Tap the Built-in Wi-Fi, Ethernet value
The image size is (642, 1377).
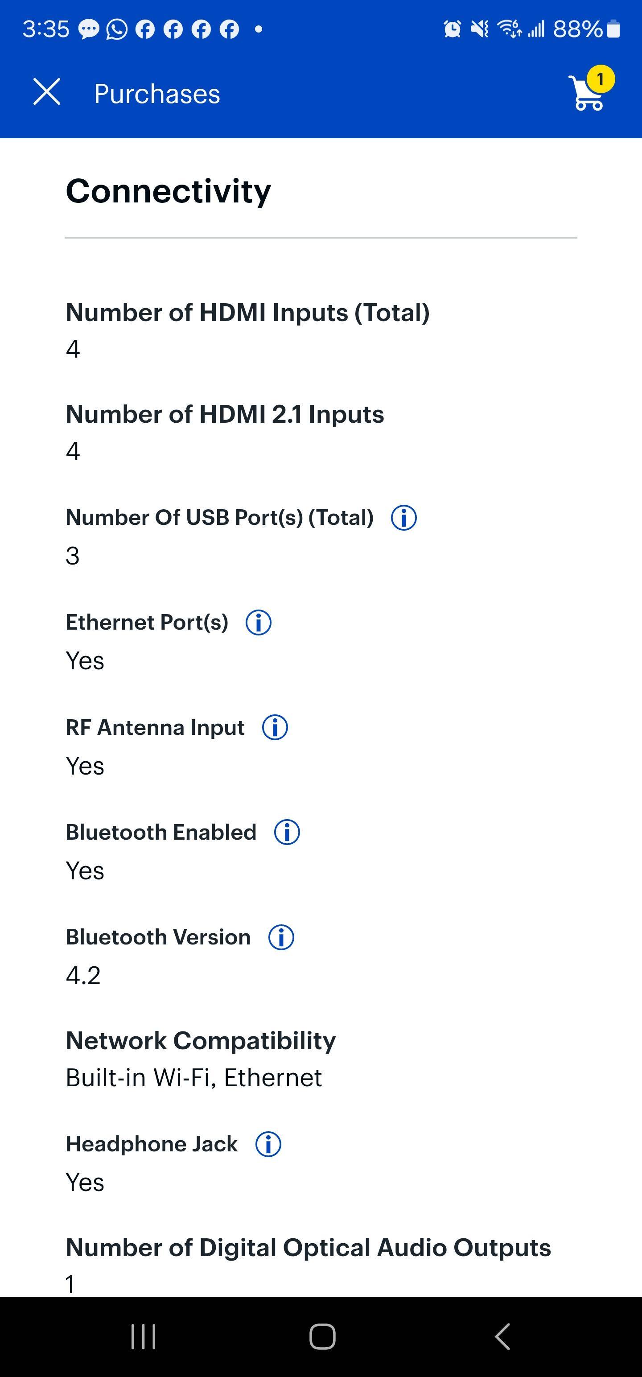click(x=193, y=1078)
